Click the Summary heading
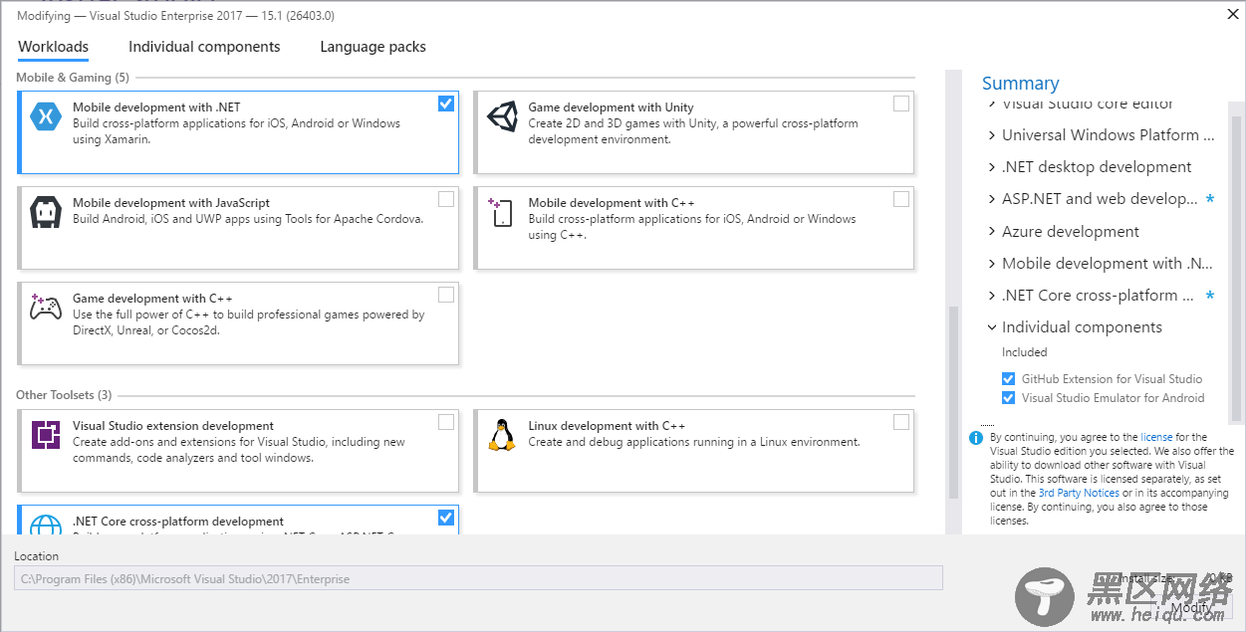 pos(1021,84)
